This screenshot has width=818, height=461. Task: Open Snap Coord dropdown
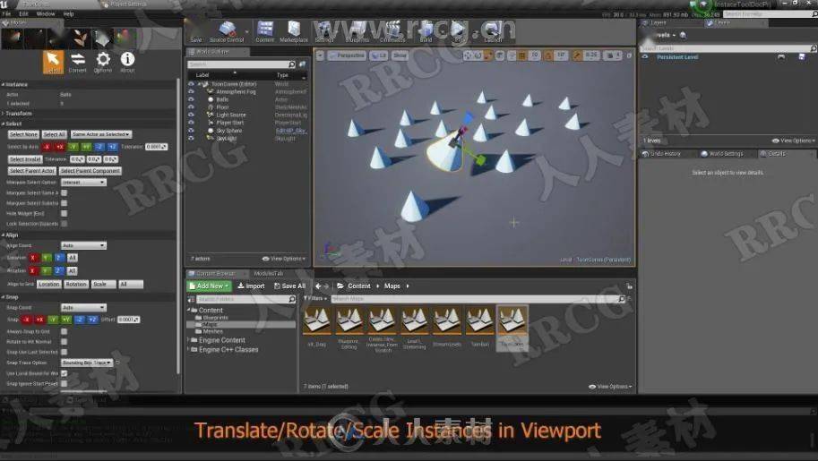coord(83,308)
